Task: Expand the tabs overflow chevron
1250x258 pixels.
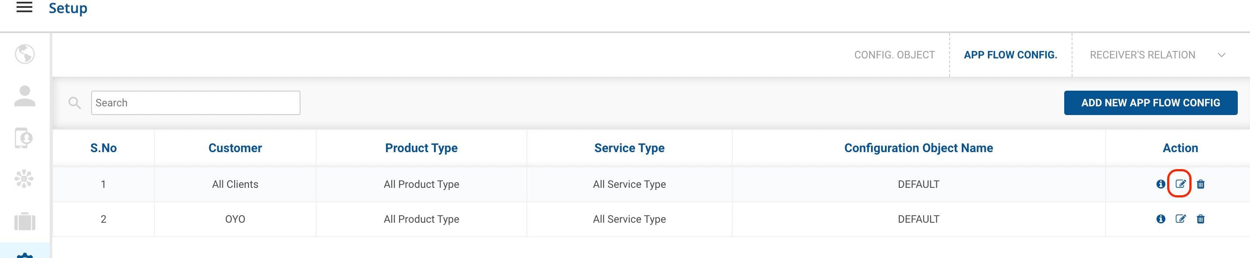Action: [x=1221, y=55]
